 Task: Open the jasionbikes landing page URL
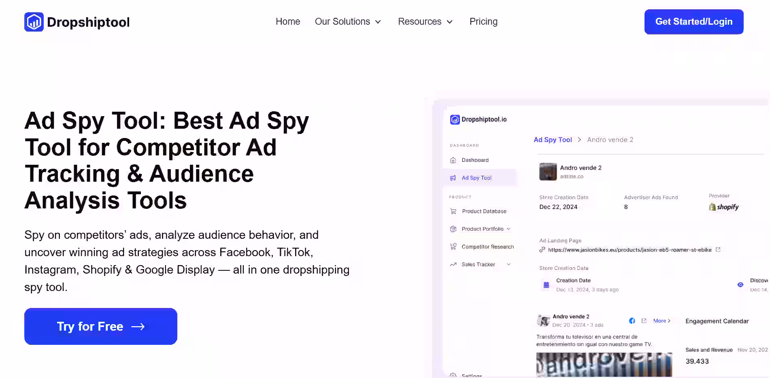tap(630, 250)
